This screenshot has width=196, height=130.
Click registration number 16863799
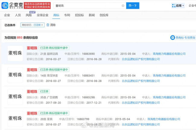83,119
